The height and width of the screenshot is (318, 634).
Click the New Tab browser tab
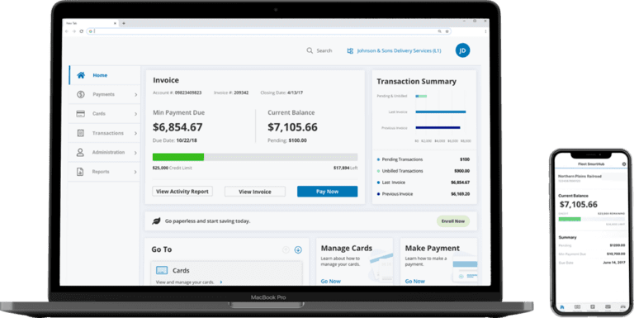click(91, 23)
